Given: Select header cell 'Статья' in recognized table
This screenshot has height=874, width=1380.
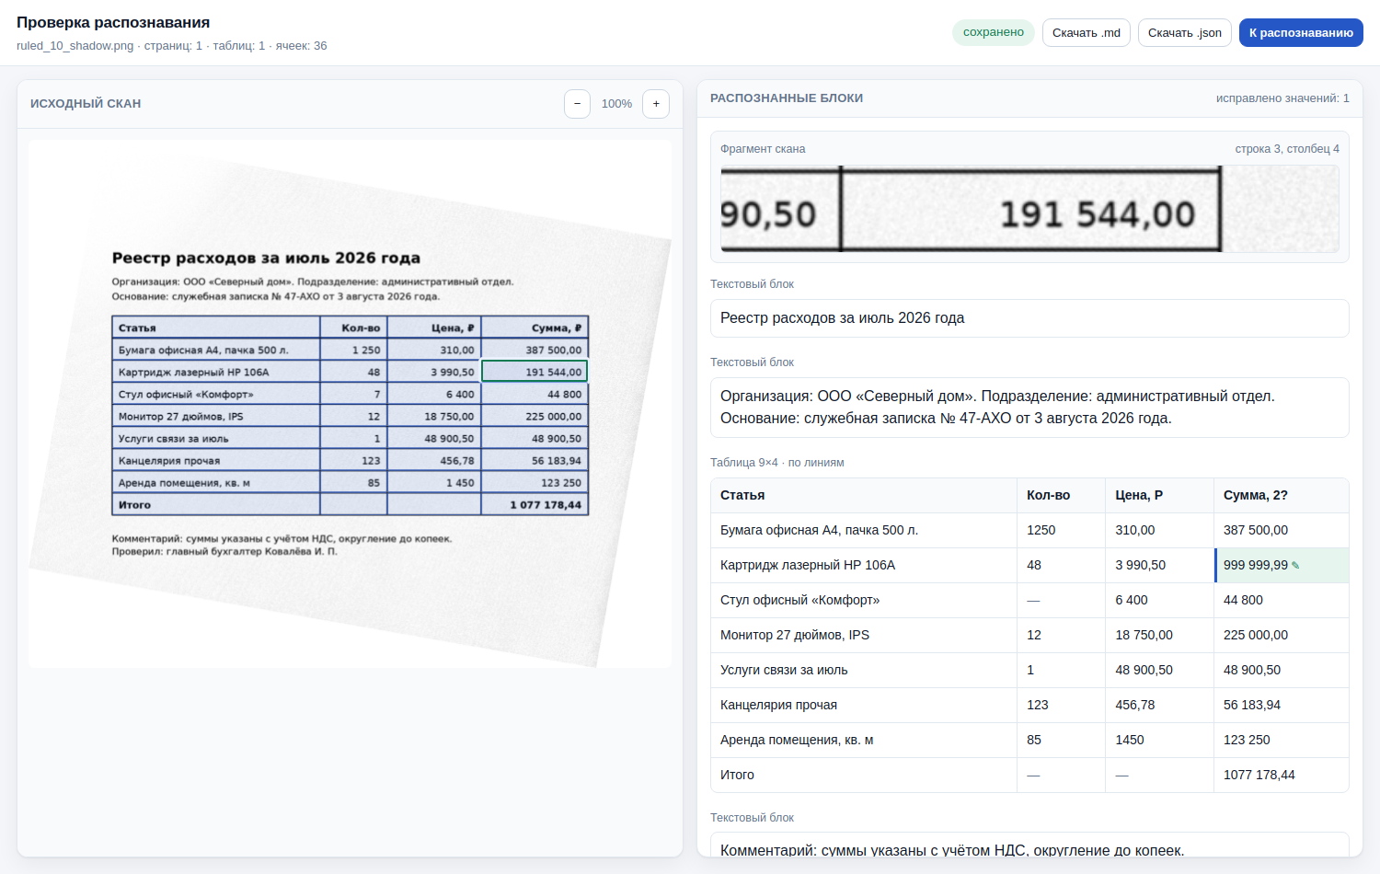Looking at the screenshot, I should coord(864,496).
